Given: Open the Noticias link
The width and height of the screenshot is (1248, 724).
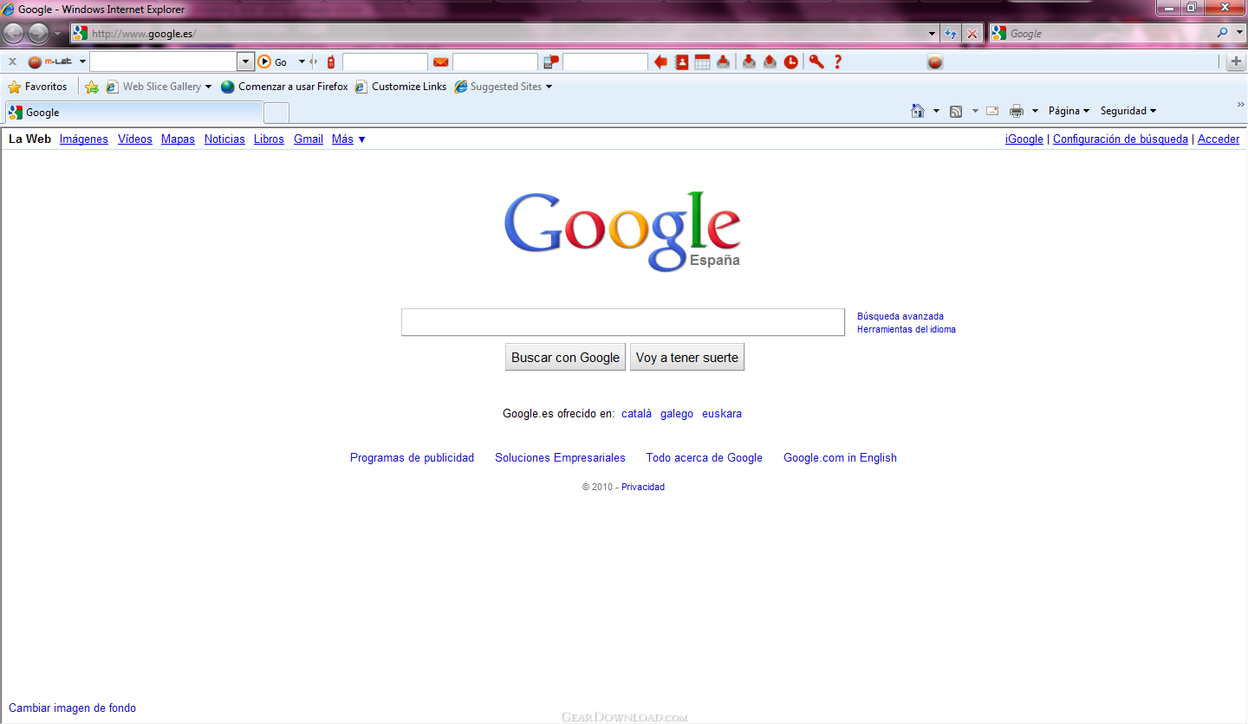Looking at the screenshot, I should click(x=224, y=139).
